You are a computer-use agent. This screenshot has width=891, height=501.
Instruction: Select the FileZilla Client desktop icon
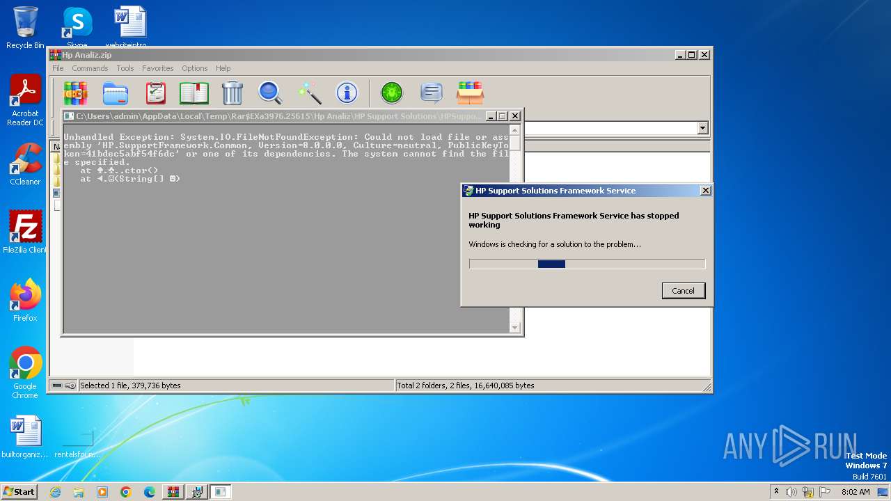point(25,232)
